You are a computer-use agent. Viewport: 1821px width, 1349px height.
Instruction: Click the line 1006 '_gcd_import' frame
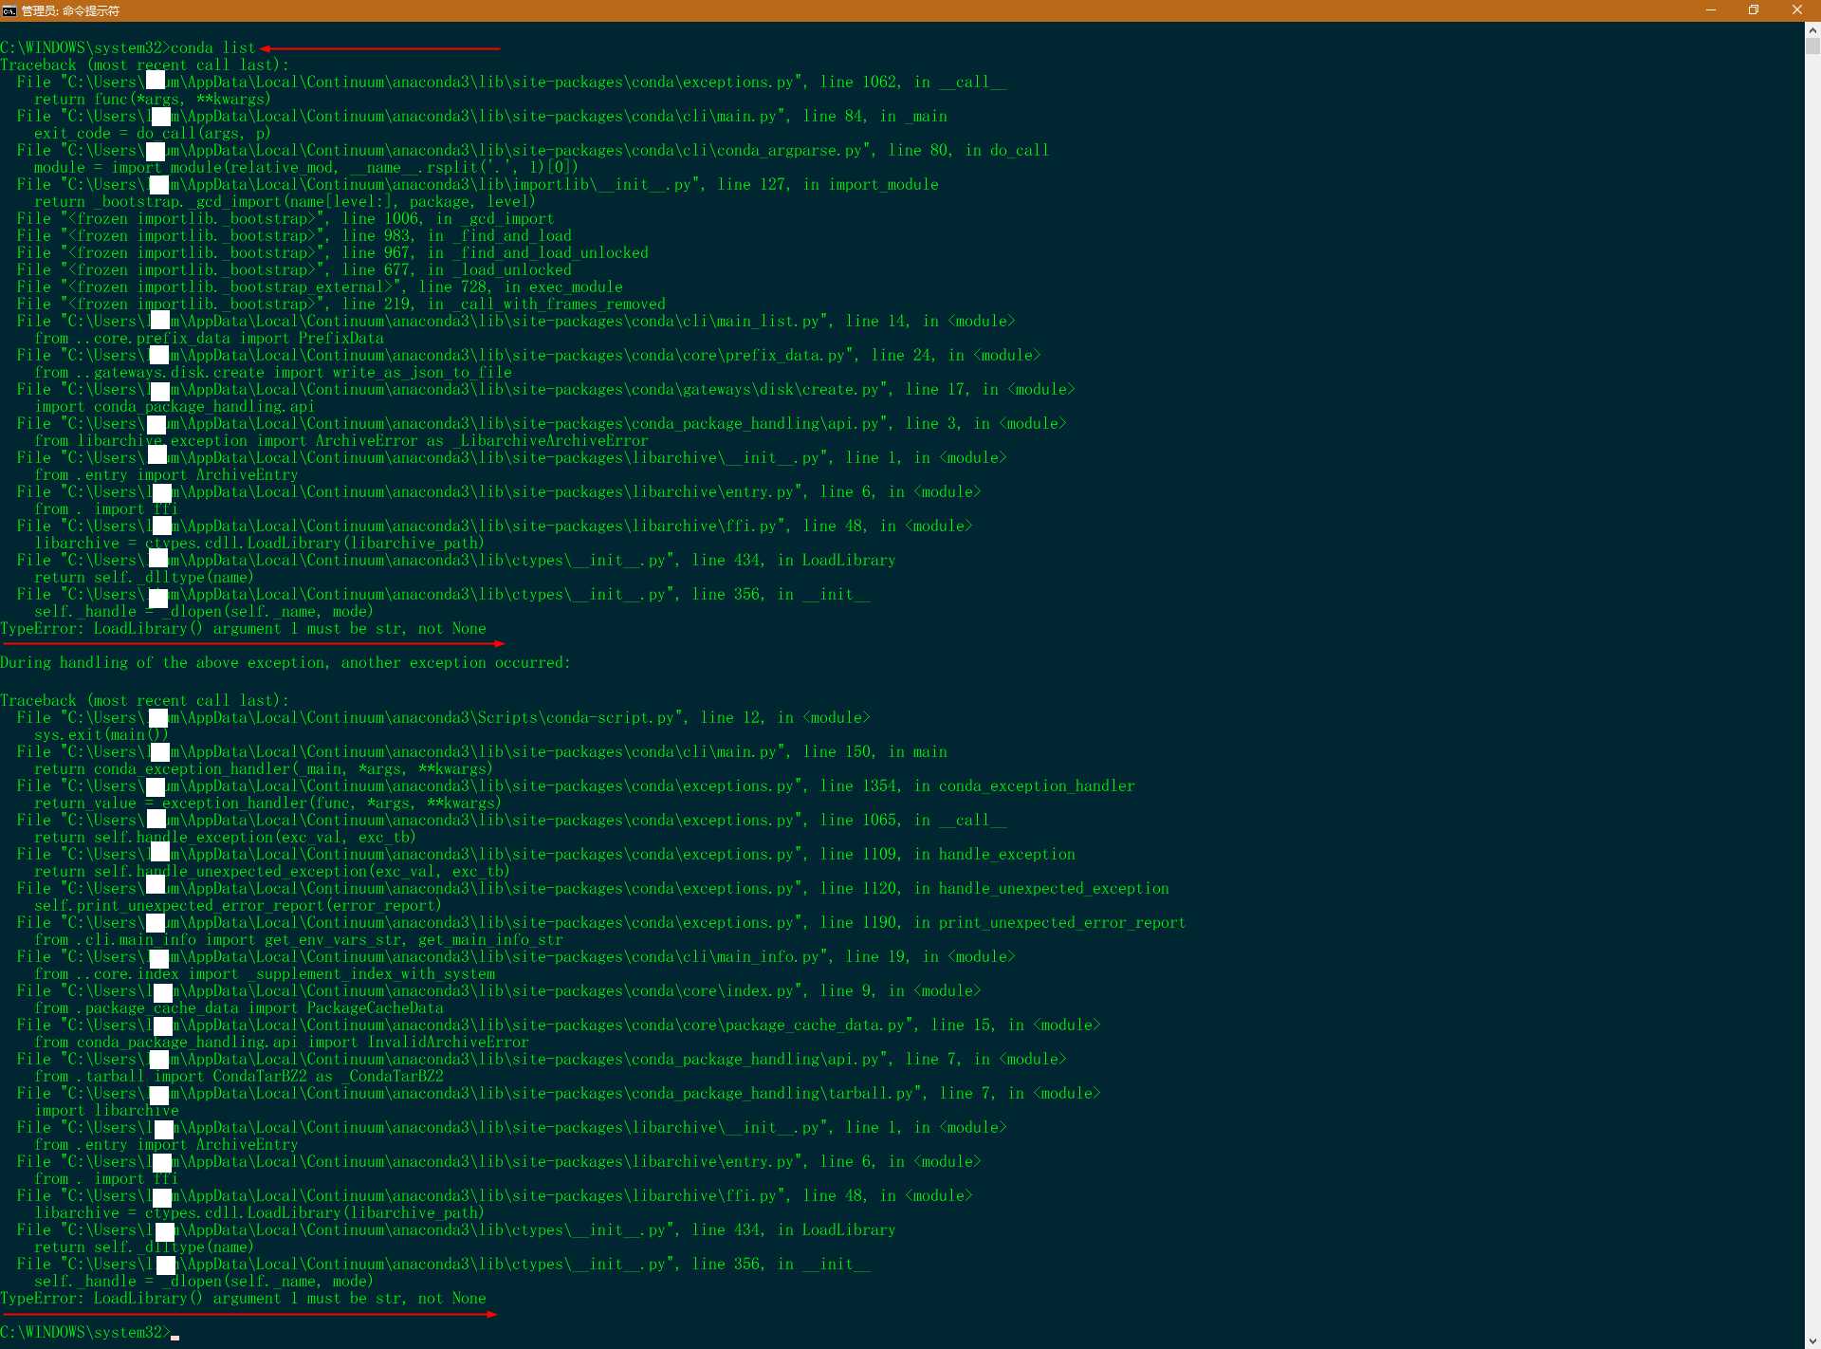(285, 218)
